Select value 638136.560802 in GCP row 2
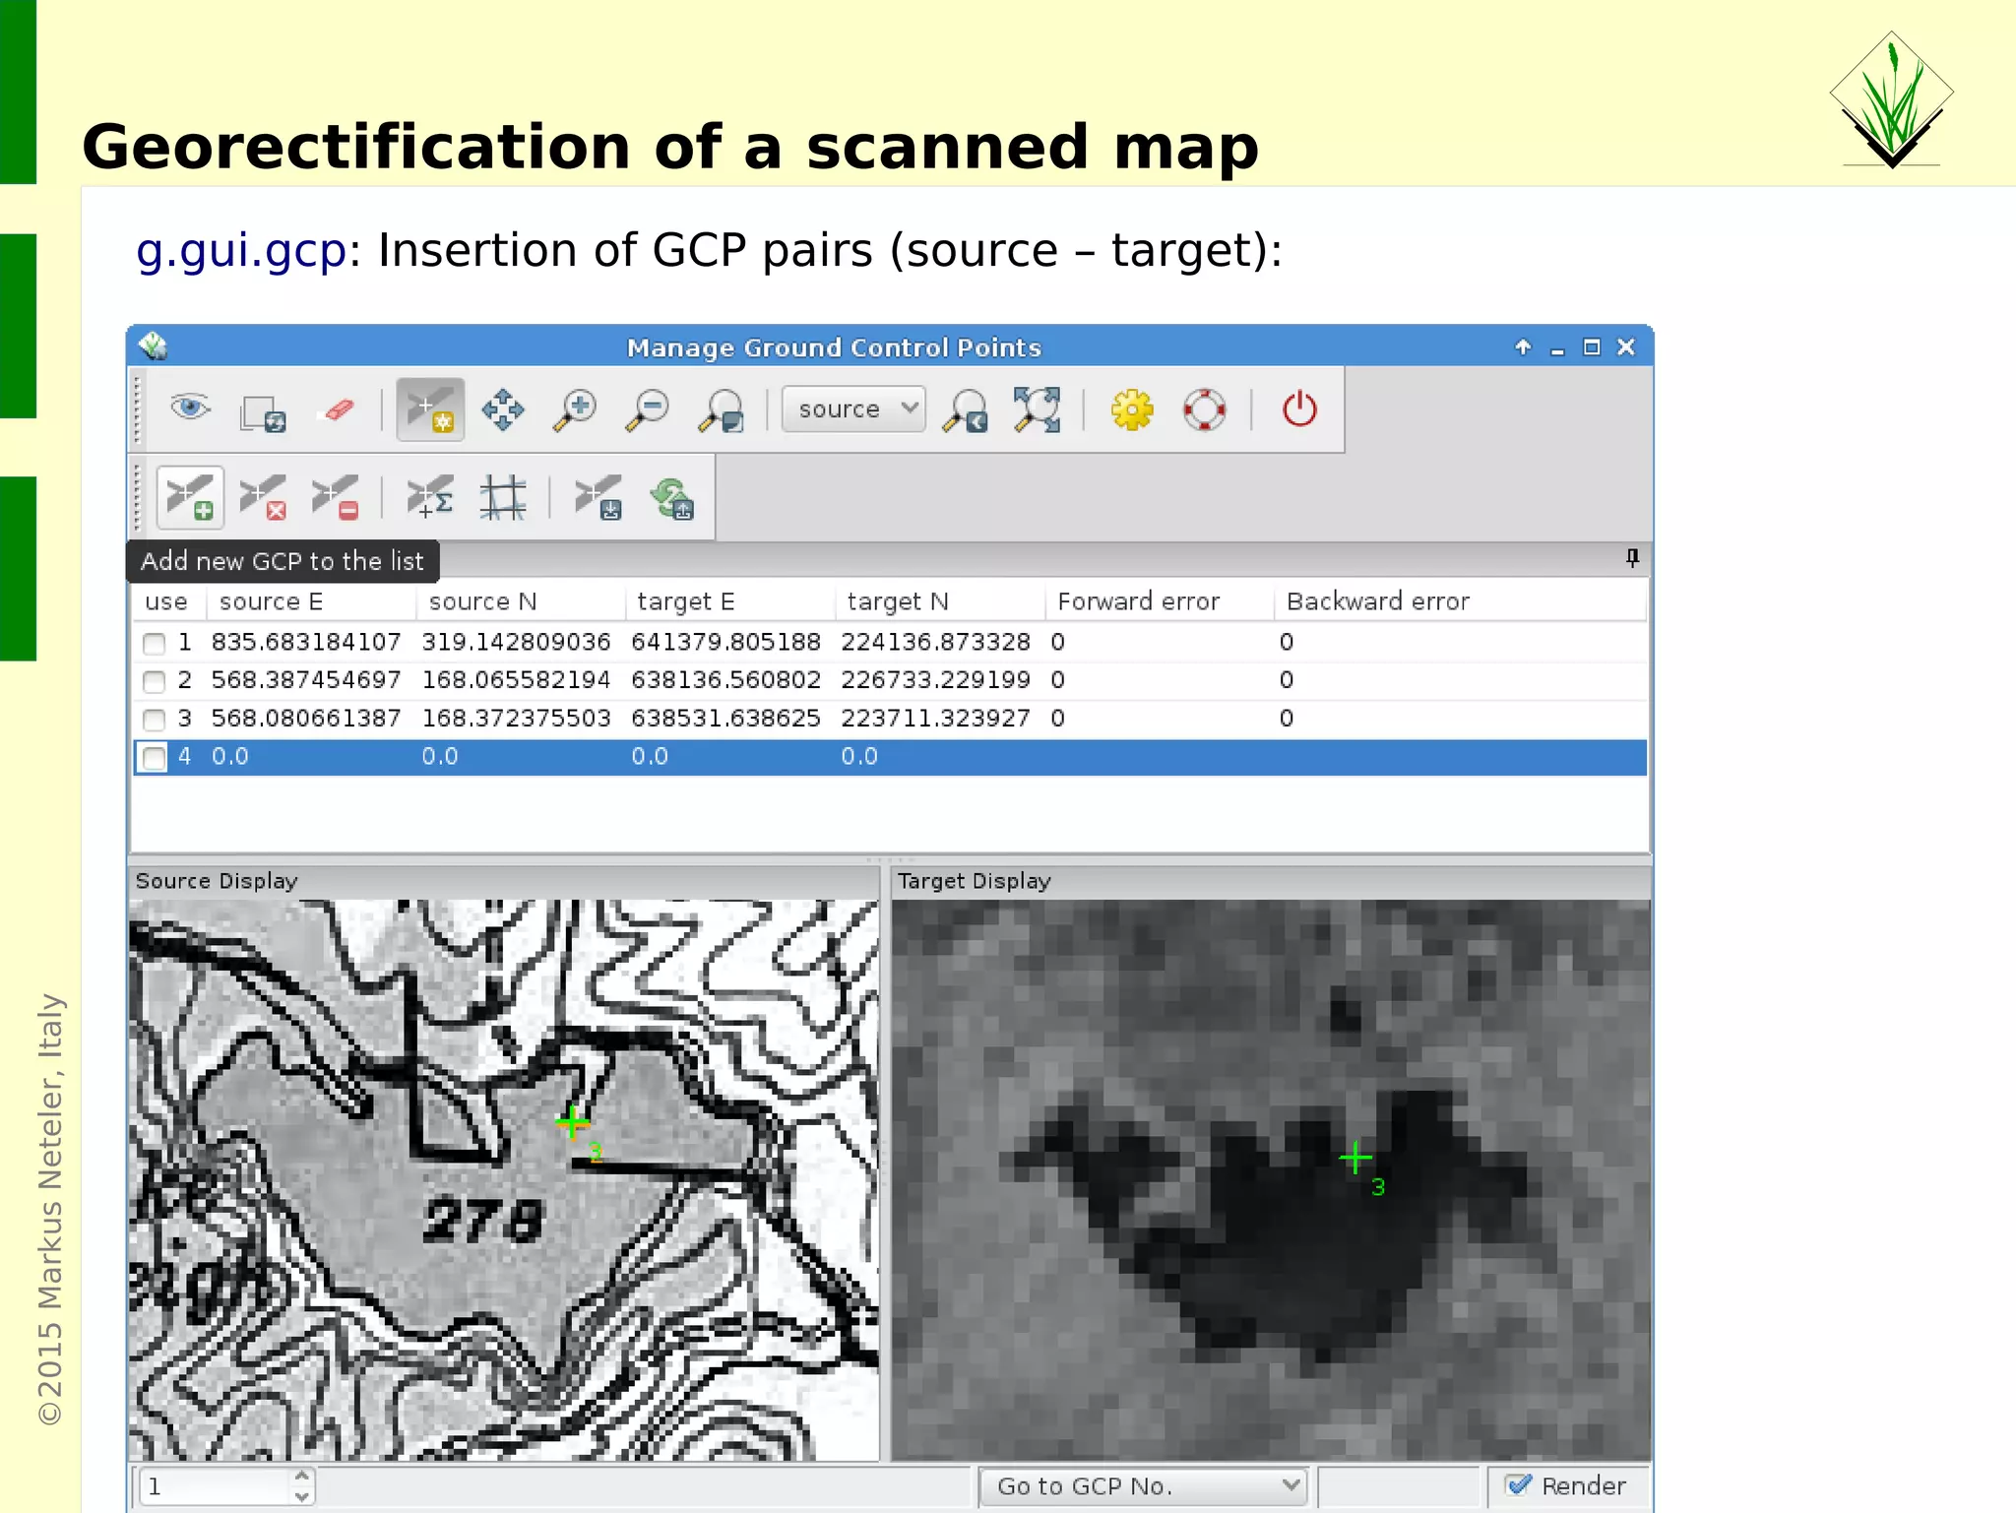 click(725, 680)
